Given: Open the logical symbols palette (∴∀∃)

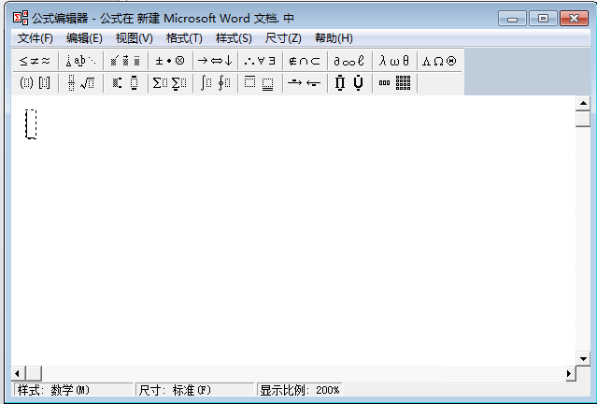Looking at the screenshot, I should pyautogui.click(x=260, y=61).
